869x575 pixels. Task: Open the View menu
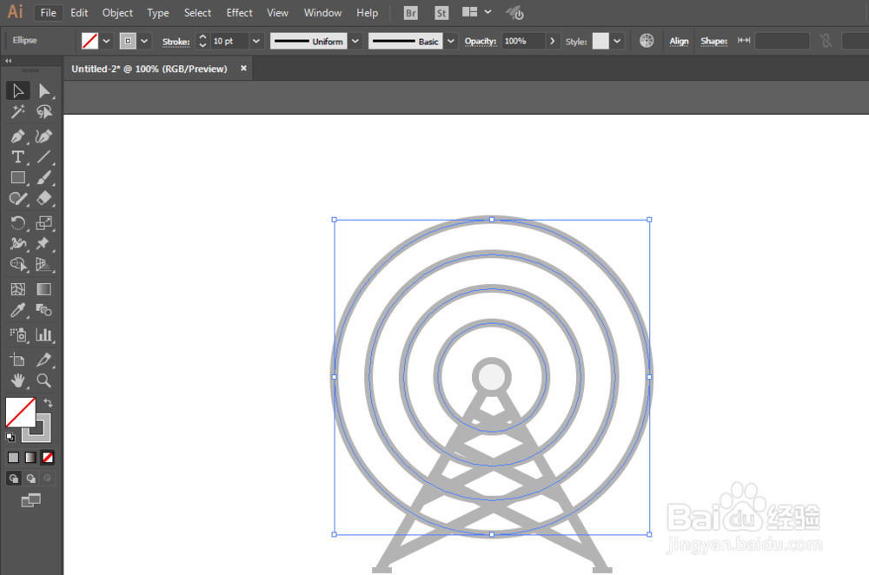tap(278, 13)
